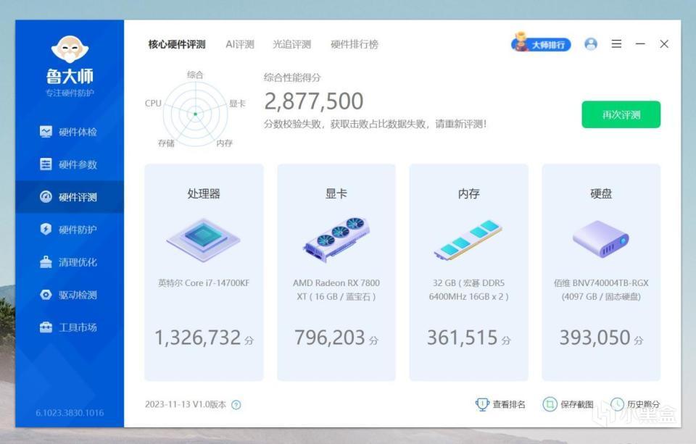Click the processor score 1,326,732
This screenshot has height=444, width=696.
pos(197,338)
